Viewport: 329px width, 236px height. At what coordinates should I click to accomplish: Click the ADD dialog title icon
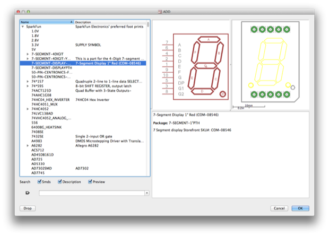[160, 12]
